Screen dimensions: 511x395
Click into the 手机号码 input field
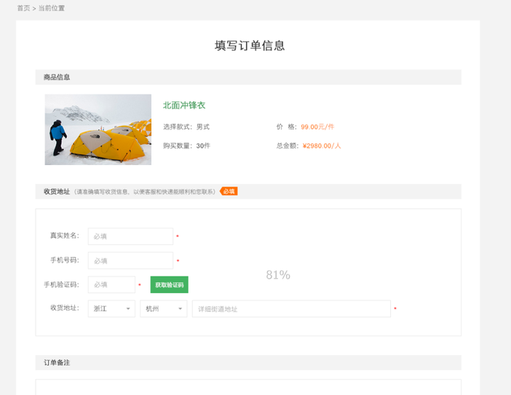pyautogui.click(x=130, y=260)
